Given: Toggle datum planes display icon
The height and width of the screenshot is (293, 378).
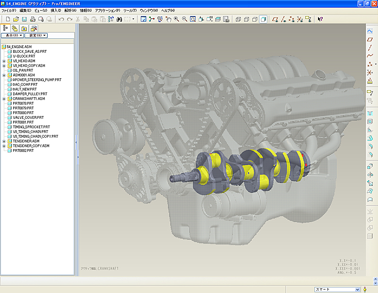Looking at the screenshot, I should tap(275, 19).
